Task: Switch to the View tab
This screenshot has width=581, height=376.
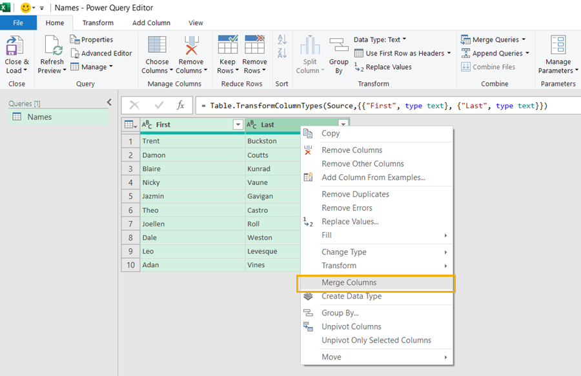Action: click(x=196, y=23)
